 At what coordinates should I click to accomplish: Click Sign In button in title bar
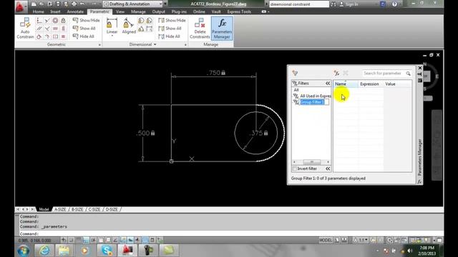coord(349,4)
